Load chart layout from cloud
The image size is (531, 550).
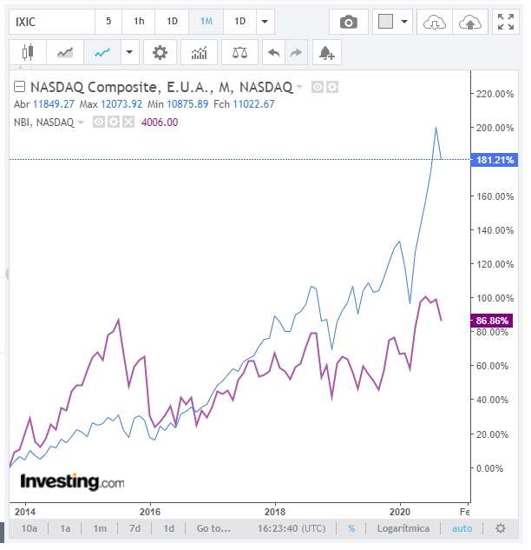pyautogui.click(x=433, y=22)
